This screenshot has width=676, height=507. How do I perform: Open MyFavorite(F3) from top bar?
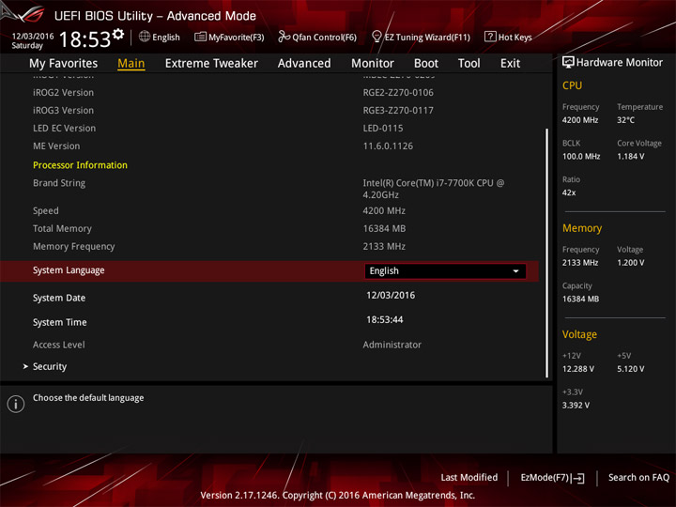tap(229, 37)
